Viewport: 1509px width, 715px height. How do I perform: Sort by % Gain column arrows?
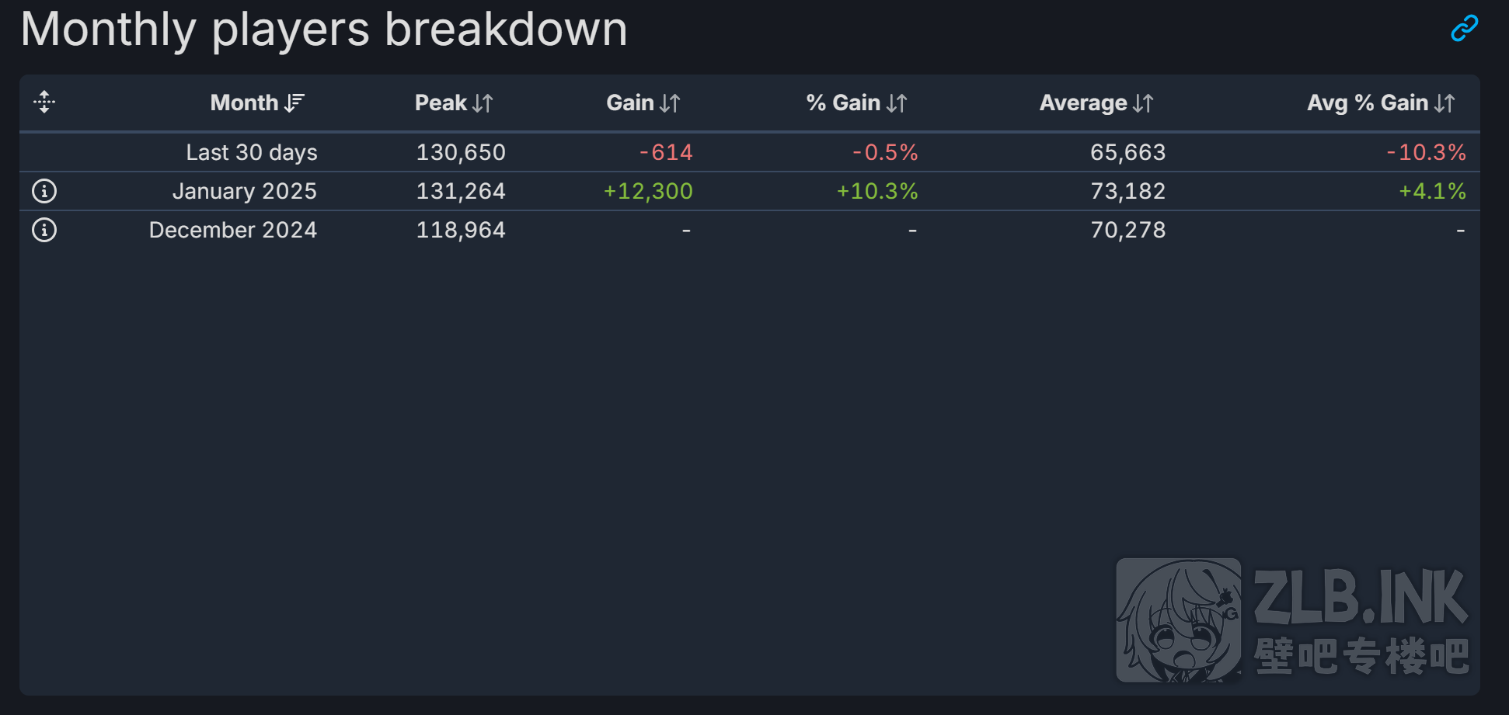[897, 102]
